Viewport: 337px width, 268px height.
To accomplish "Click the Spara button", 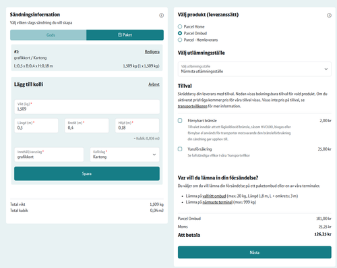I will tap(87, 173).
